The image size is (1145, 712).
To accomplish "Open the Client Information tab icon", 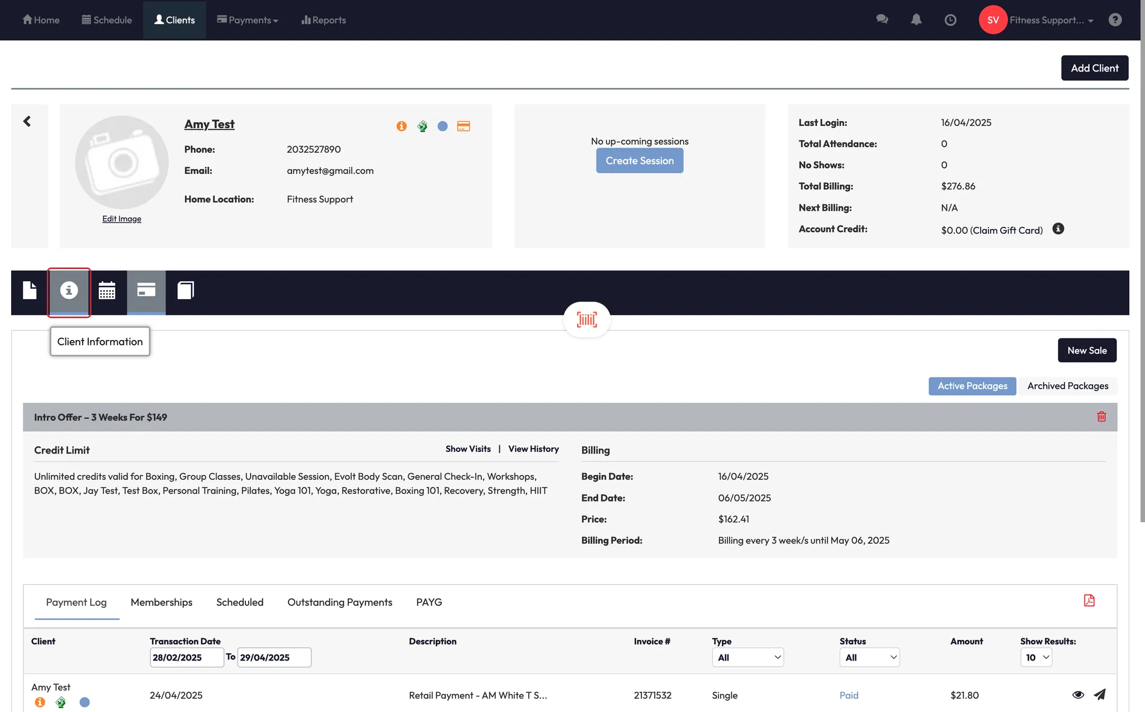I will (x=69, y=291).
